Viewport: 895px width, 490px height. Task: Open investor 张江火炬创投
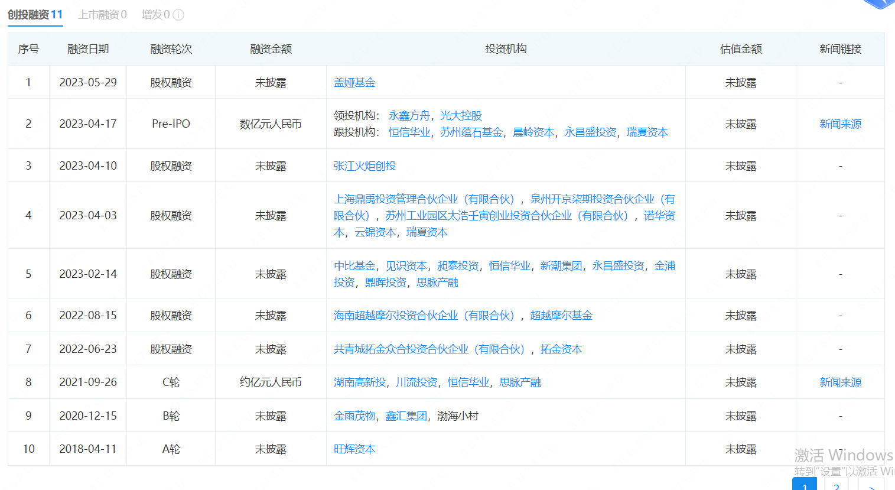pos(364,166)
